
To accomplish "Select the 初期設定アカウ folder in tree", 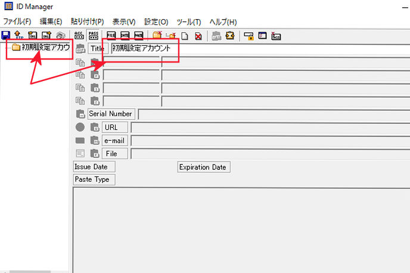I will [41, 47].
